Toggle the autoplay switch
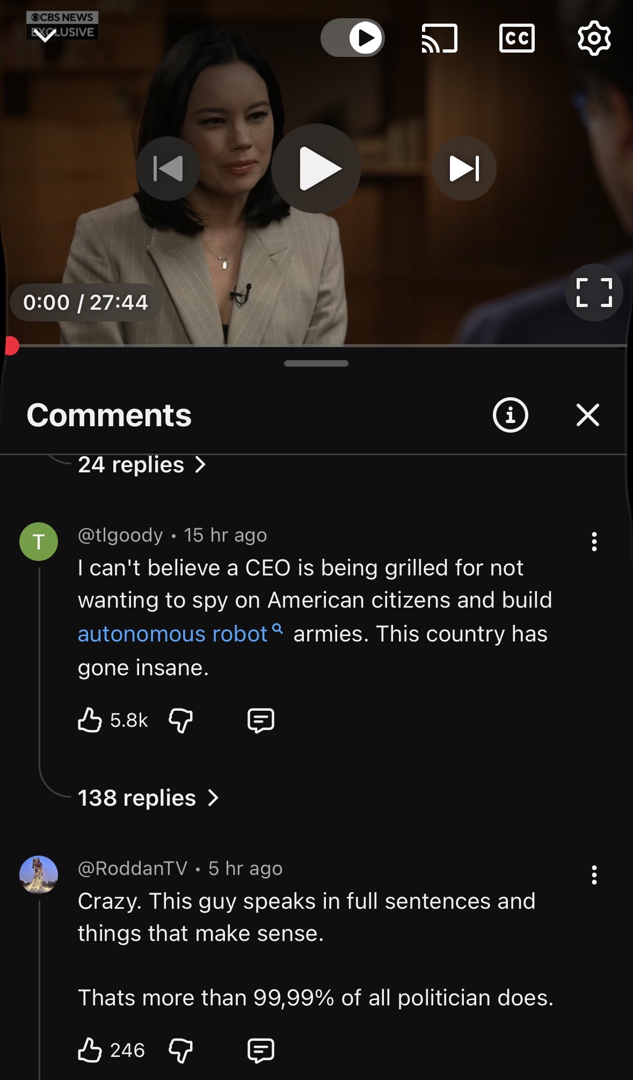The width and height of the screenshot is (633, 1080). [353, 38]
